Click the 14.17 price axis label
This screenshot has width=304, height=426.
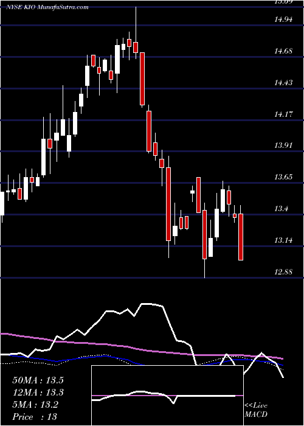[x=283, y=114]
